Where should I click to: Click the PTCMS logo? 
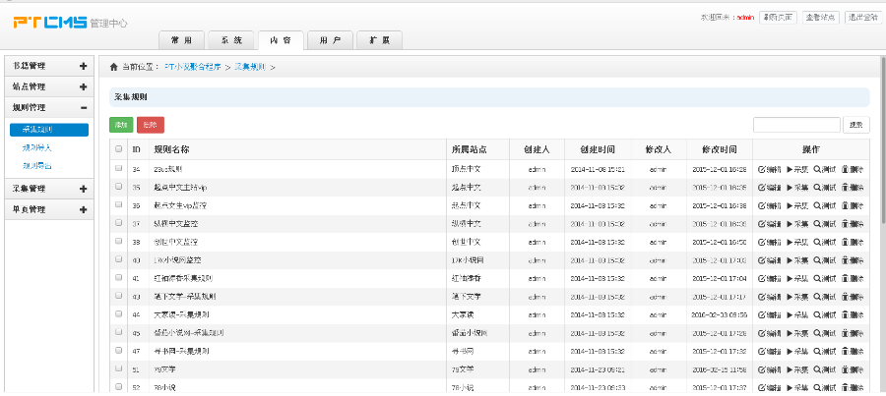coord(50,23)
